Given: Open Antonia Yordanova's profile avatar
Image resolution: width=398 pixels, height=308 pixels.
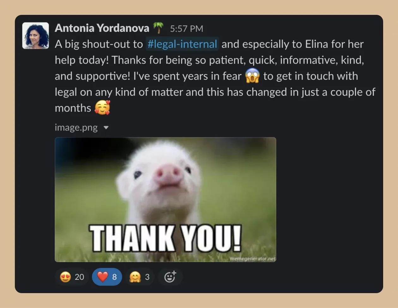Looking at the screenshot, I should point(35,35).
